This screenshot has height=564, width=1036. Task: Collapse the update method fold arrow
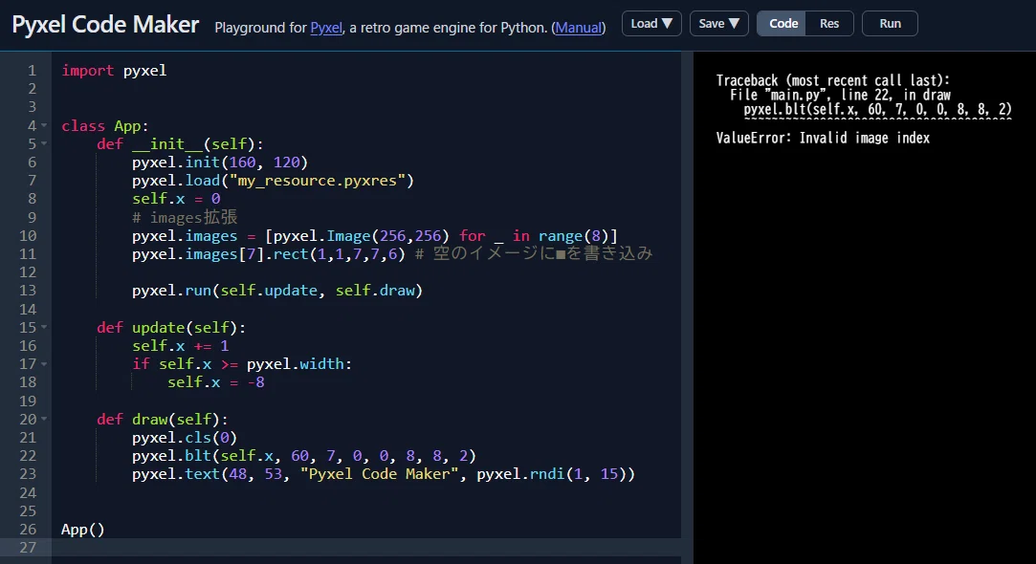click(44, 327)
